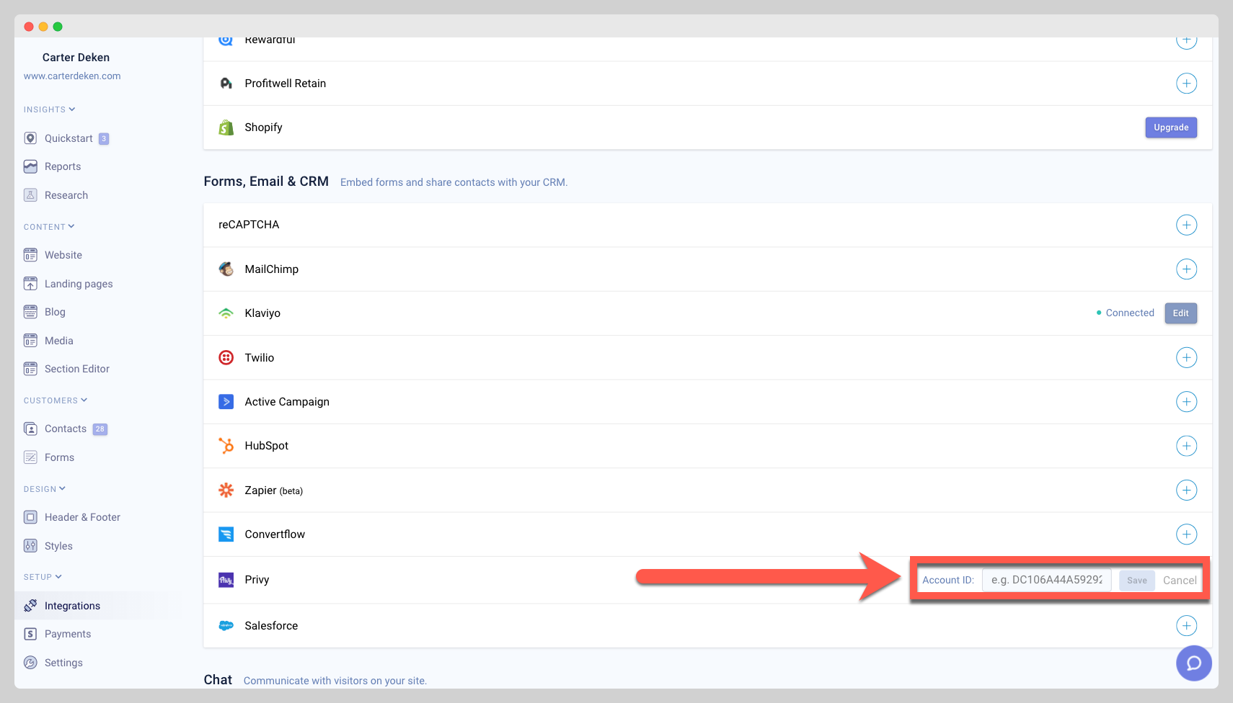1233x703 pixels.
Task: Click the HubSpot logo icon
Action: tap(226, 446)
